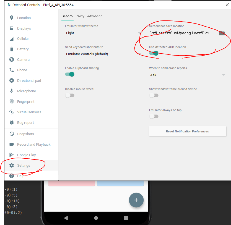The height and width of the screenshot is (225, 231).
Task: Click the Extended Controls window app icon
Action: (9, 5)
